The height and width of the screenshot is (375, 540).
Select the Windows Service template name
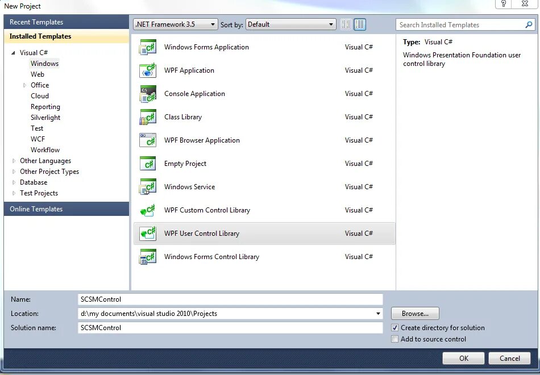[189, 187]
